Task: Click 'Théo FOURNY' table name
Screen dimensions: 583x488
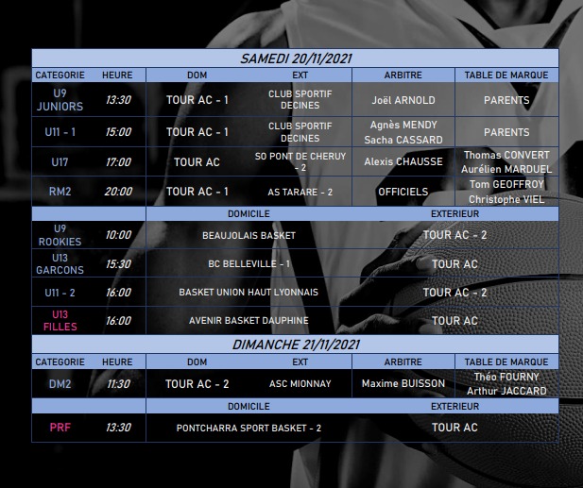Action: coord(506,377)
